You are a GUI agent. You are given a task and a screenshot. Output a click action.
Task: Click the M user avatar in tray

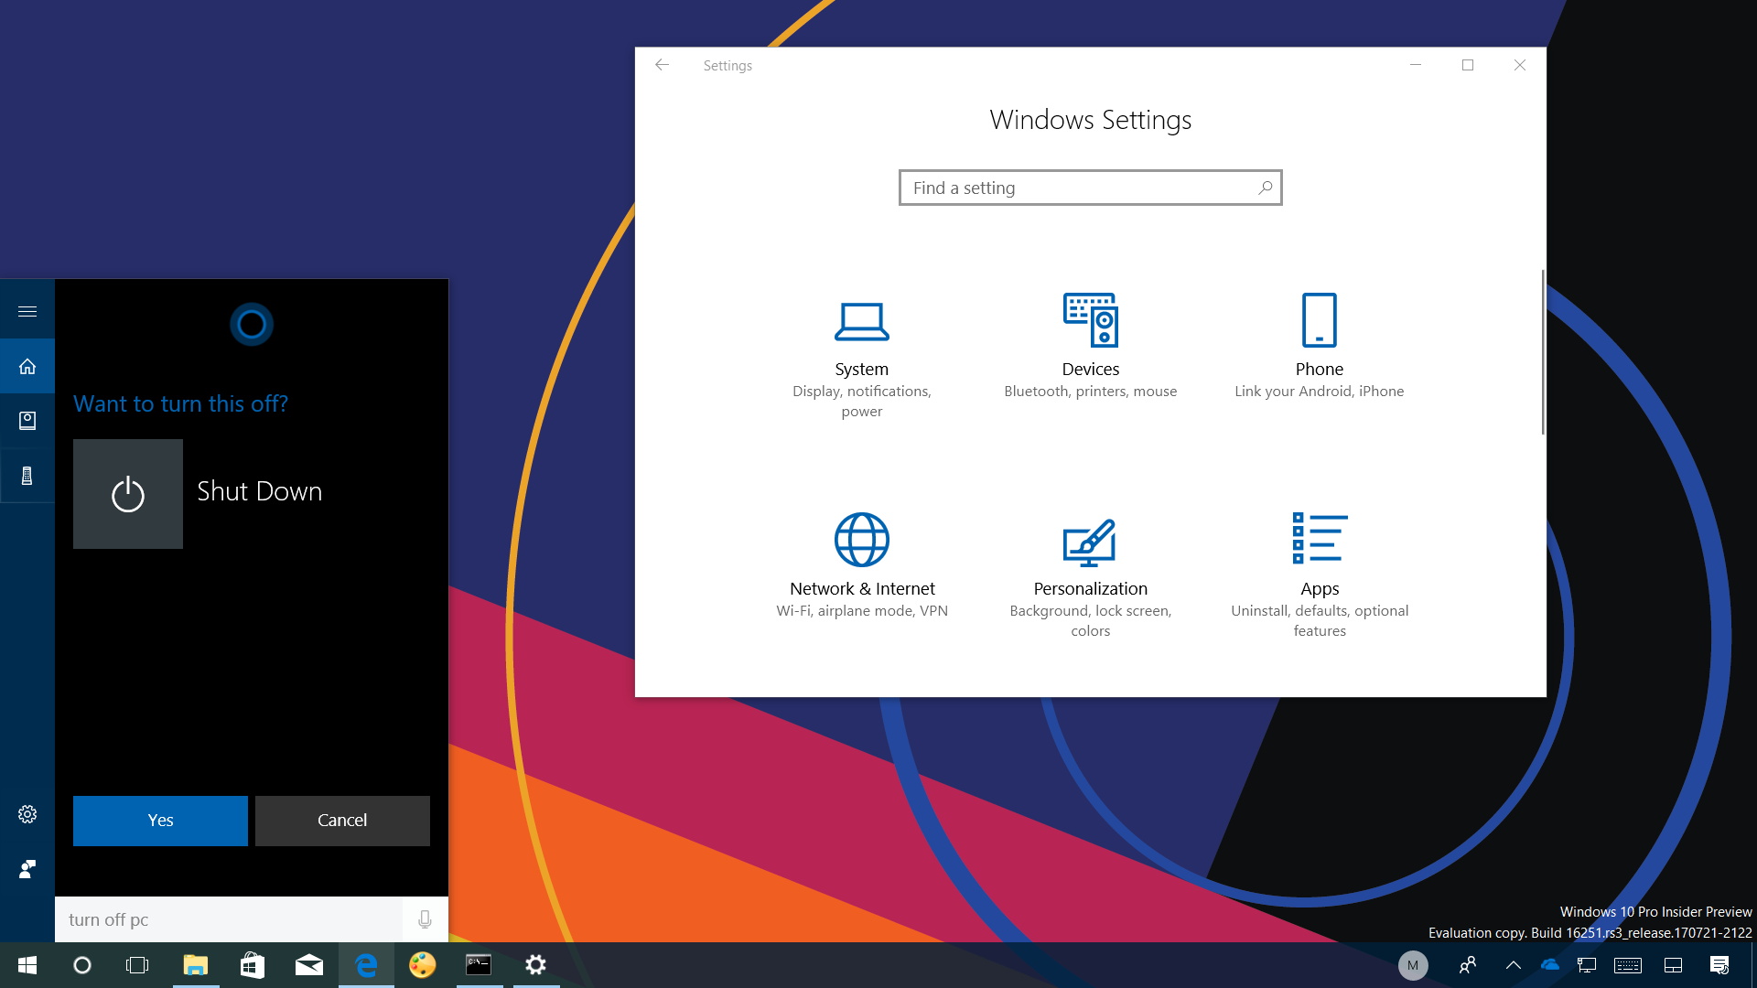[x=1413, y=965]
